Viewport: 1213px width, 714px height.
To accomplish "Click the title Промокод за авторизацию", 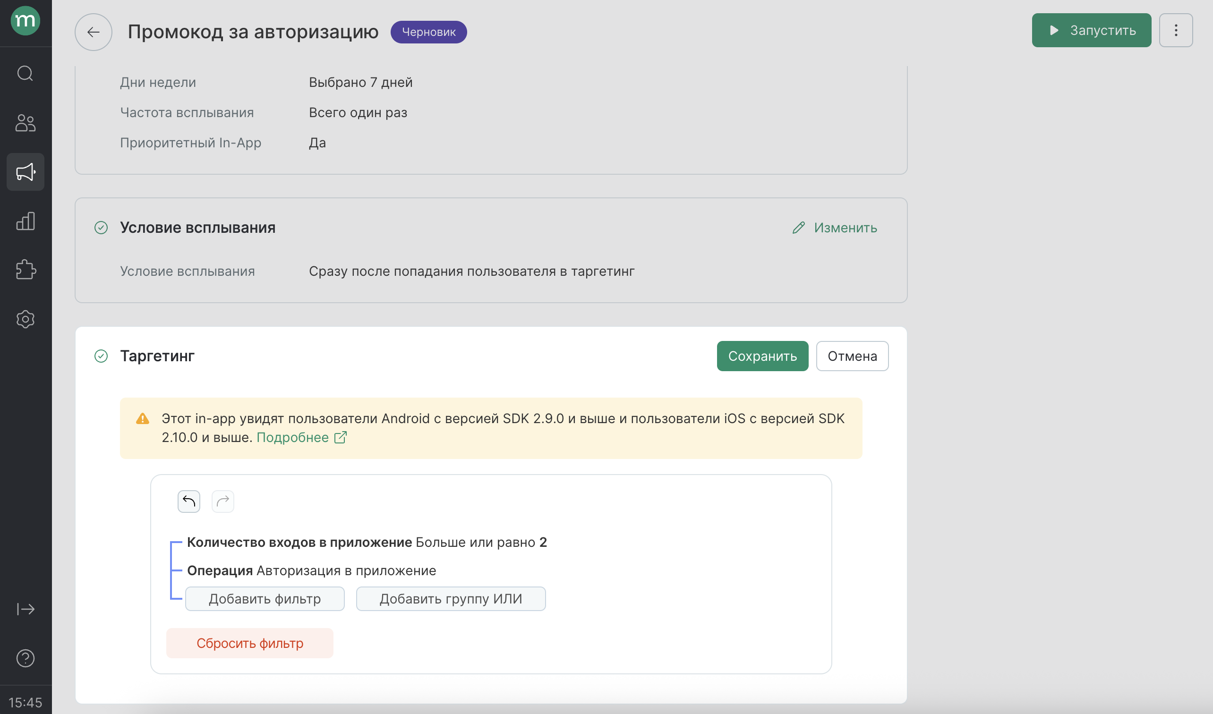I will pyautogui.click(x=253, y=32).
